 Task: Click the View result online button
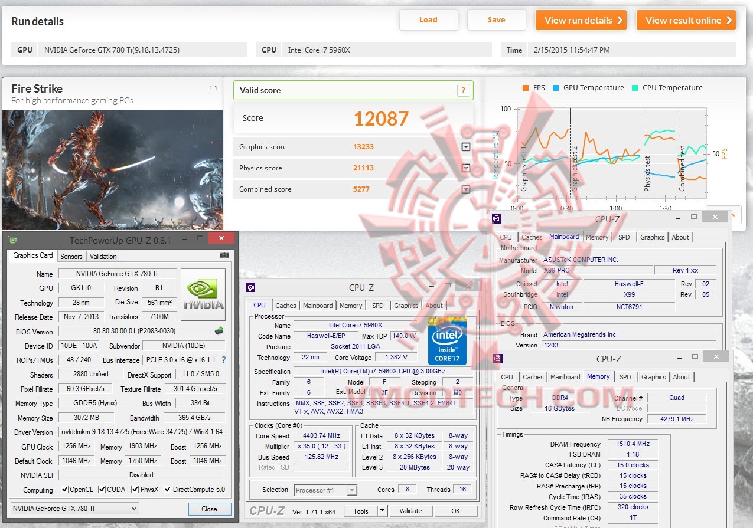[x=686, y=19]
